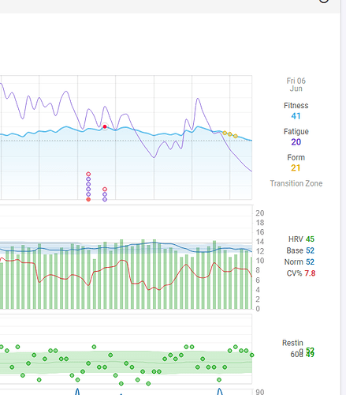Click the Fitness value 41
Viewport: 346px width, 395px height.
click(296, 116)
